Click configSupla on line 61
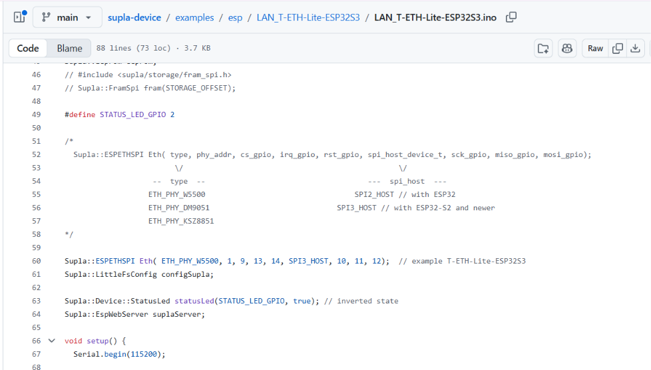 187,274
